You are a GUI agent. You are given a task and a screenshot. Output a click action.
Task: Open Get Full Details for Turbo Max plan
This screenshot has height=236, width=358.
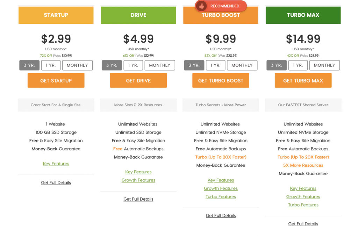303,224
